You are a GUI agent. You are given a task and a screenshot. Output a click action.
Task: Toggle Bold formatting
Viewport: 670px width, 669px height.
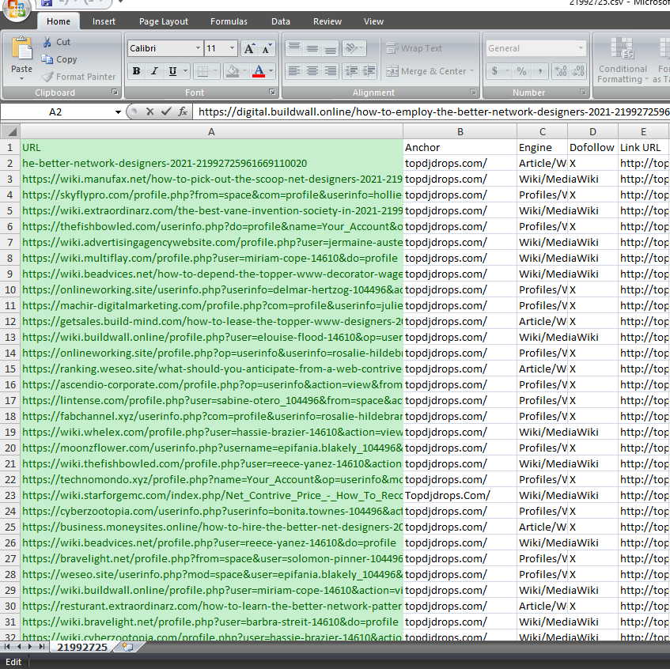click(x=136, y=70)
